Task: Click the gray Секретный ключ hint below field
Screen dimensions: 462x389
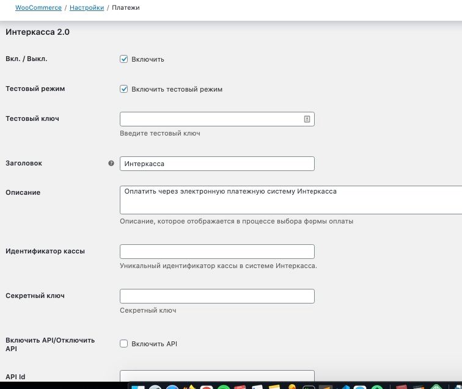Action: 148,310
